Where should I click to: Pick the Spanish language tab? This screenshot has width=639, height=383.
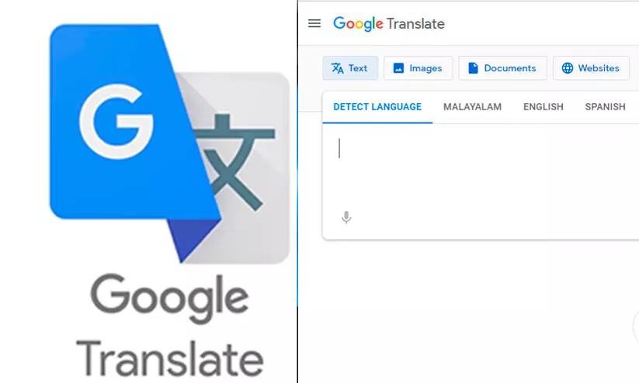click(605, 107)
